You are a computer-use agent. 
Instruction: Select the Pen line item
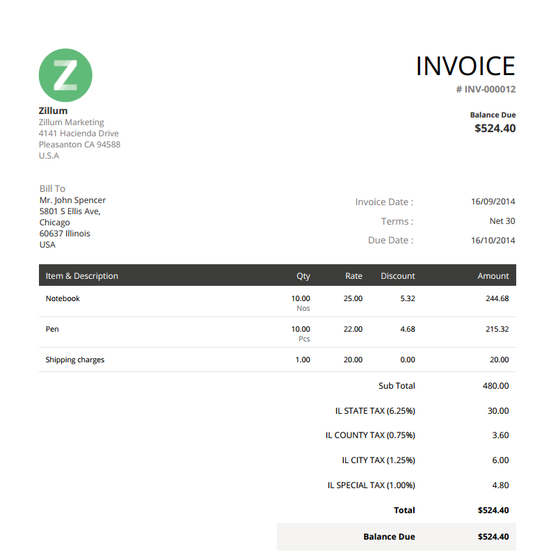tap(52, 329)
